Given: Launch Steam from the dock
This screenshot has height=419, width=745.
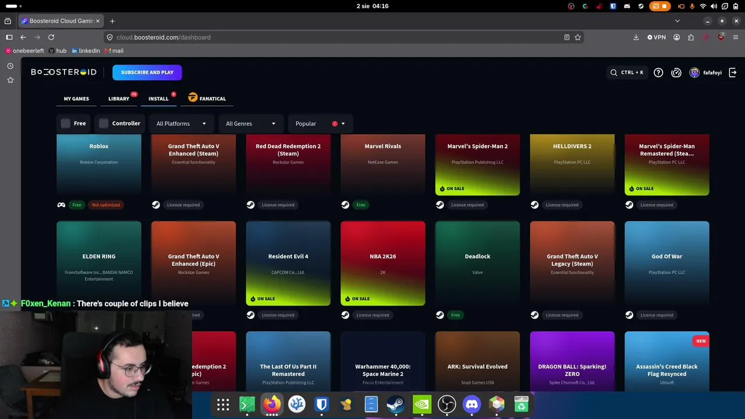Looking at the screenshot, I should [396, 404].
